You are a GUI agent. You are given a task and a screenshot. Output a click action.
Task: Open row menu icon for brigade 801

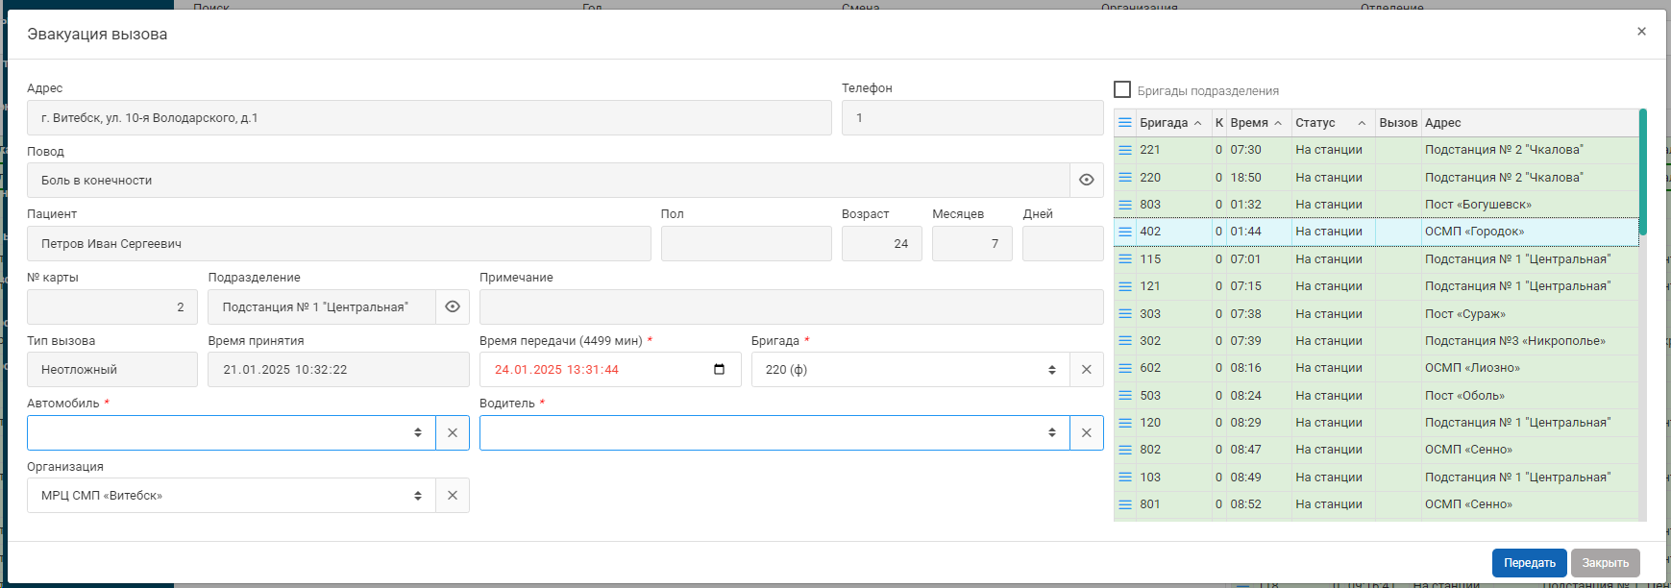pyautogui.click(x=1124, y=504)
